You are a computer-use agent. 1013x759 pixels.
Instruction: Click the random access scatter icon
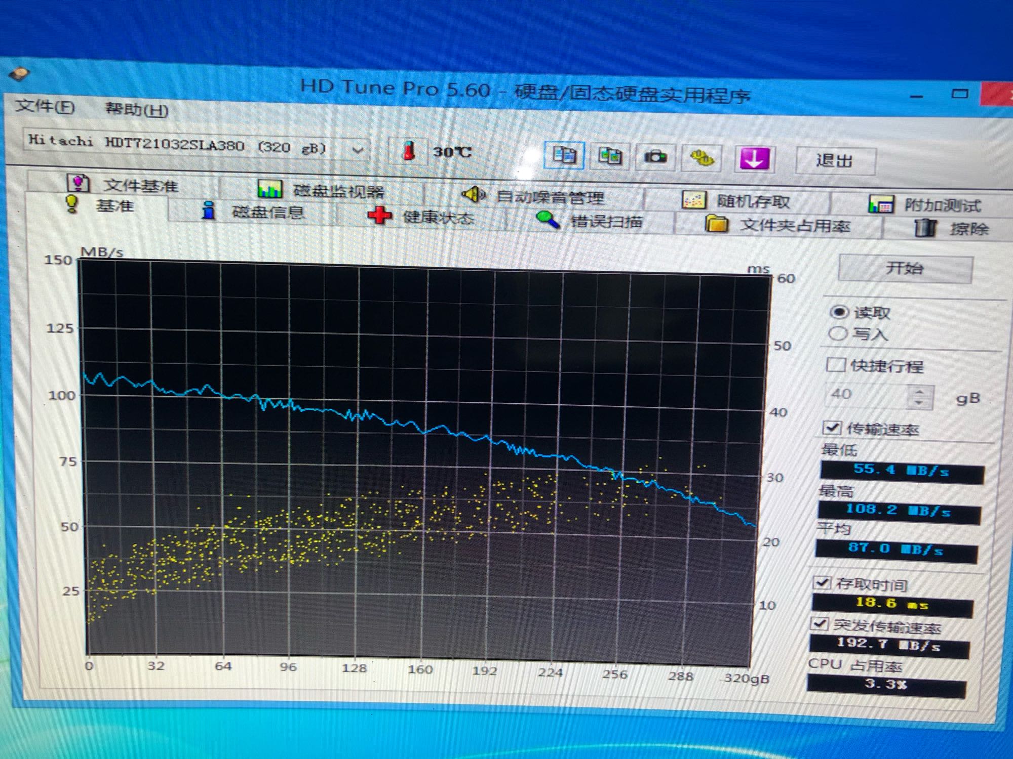pyautogui.click(x=693, y=201)
